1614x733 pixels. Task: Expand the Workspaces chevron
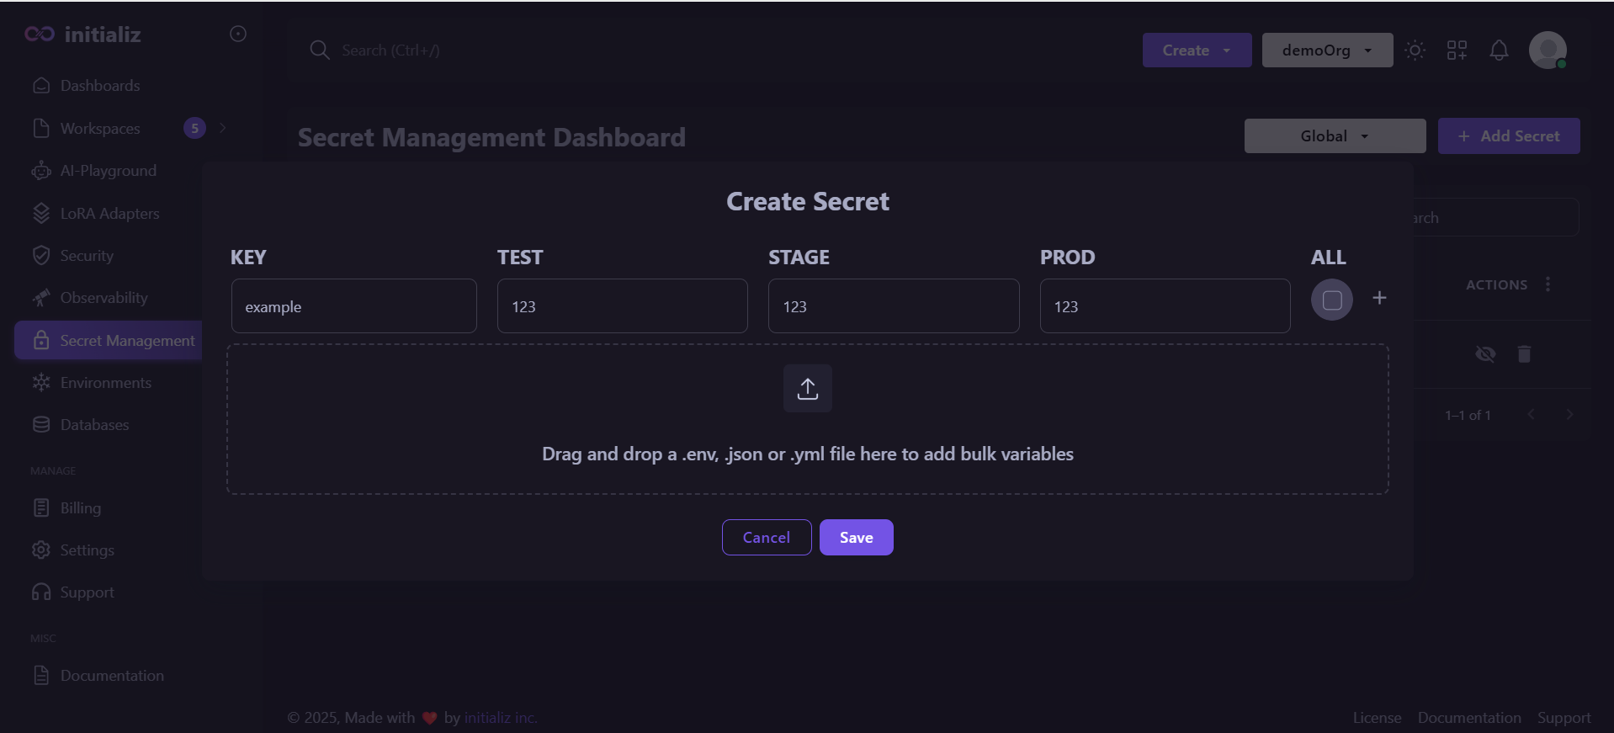pos(223,128)
